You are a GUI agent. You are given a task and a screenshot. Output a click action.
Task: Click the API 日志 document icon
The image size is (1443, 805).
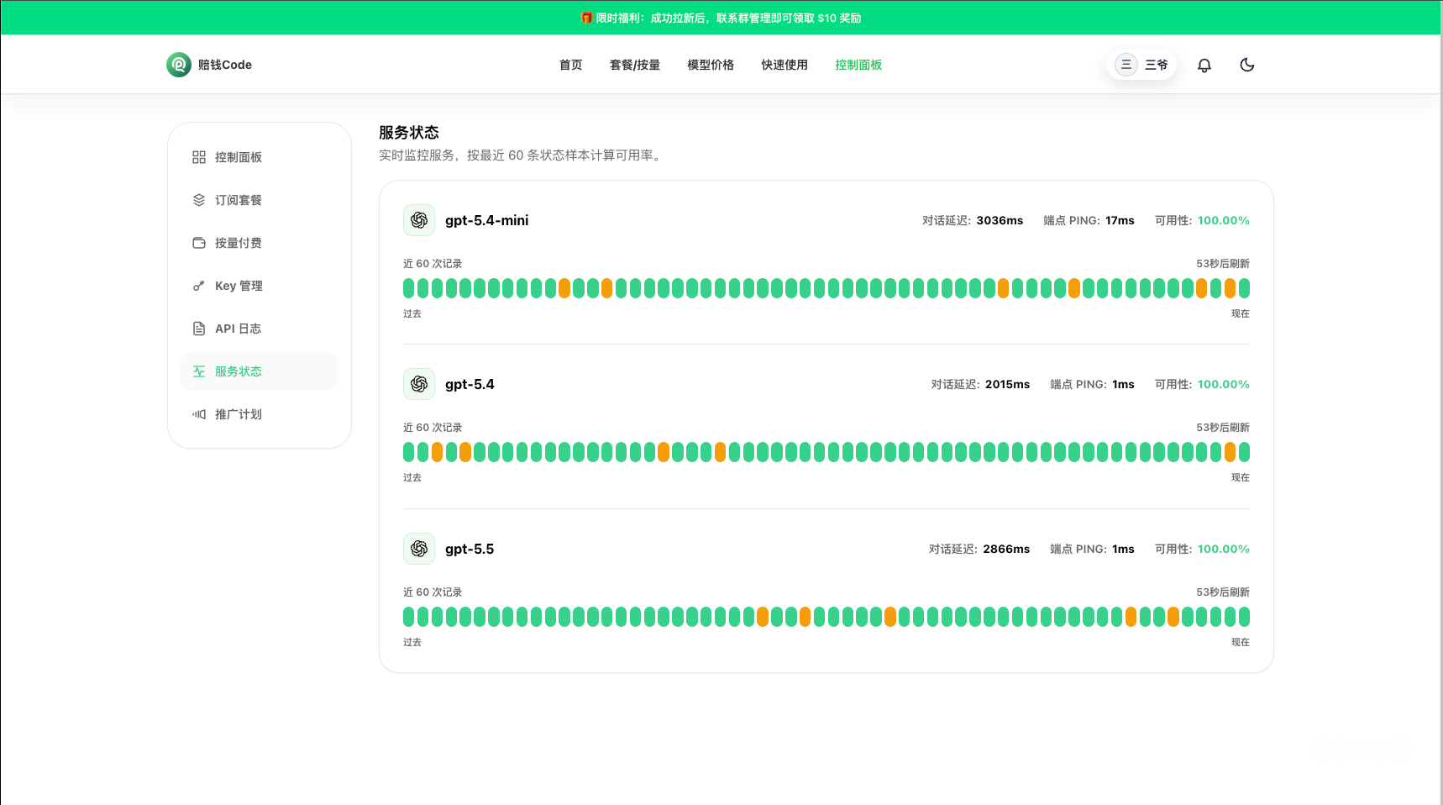199,329
